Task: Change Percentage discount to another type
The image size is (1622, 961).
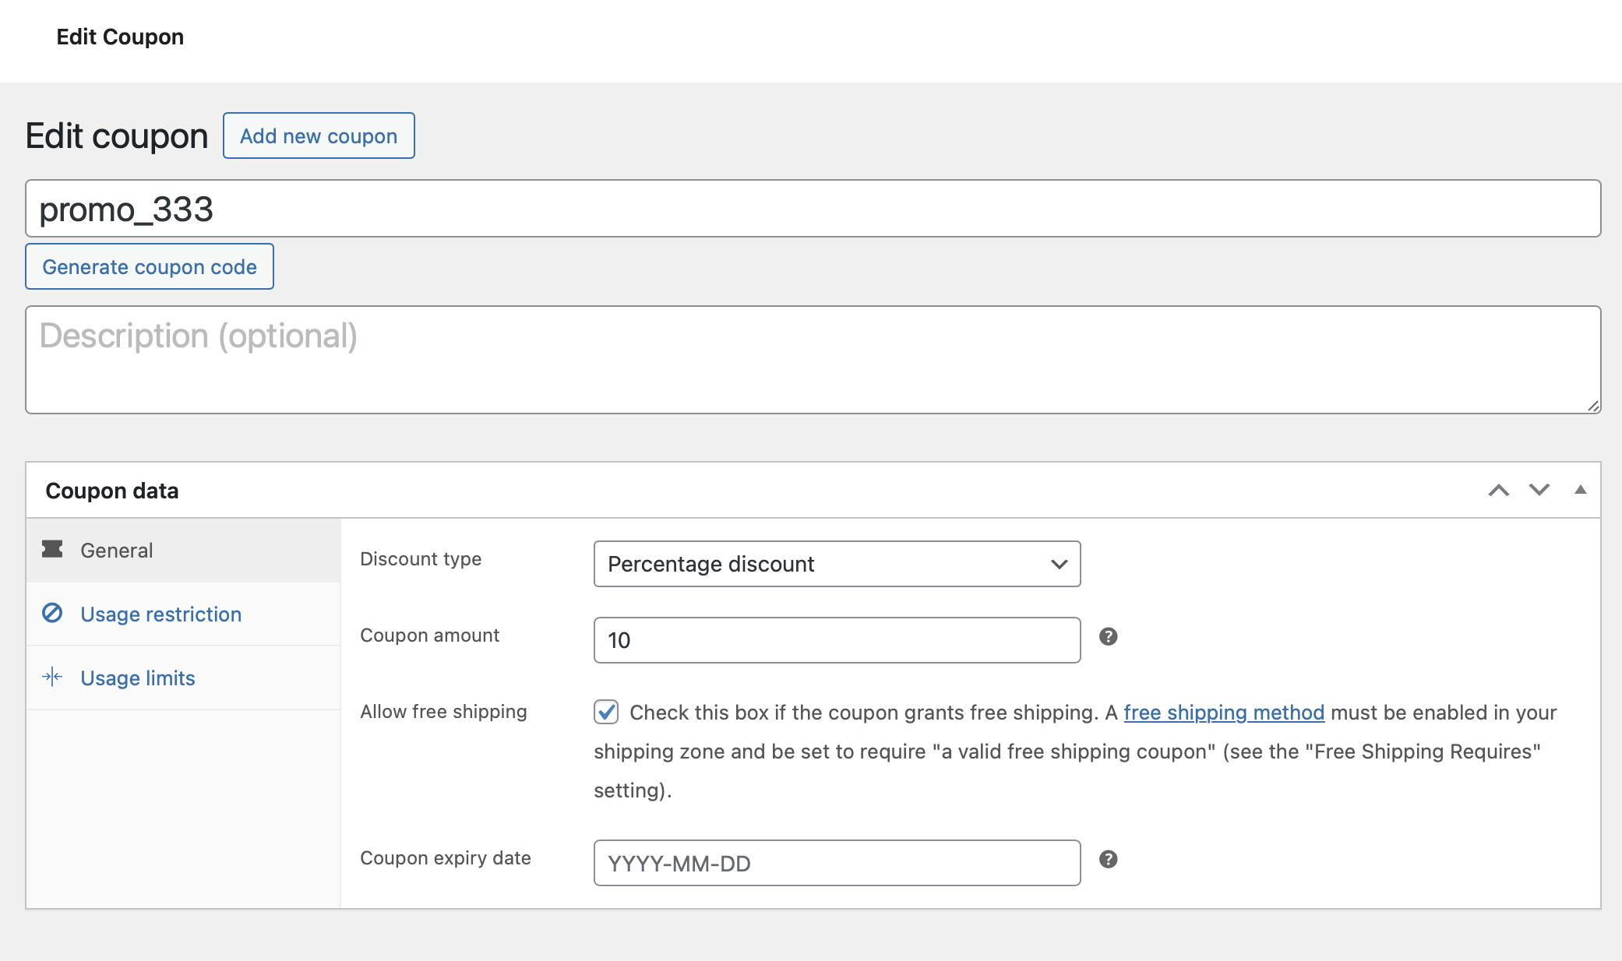Action: click(836, 564)
